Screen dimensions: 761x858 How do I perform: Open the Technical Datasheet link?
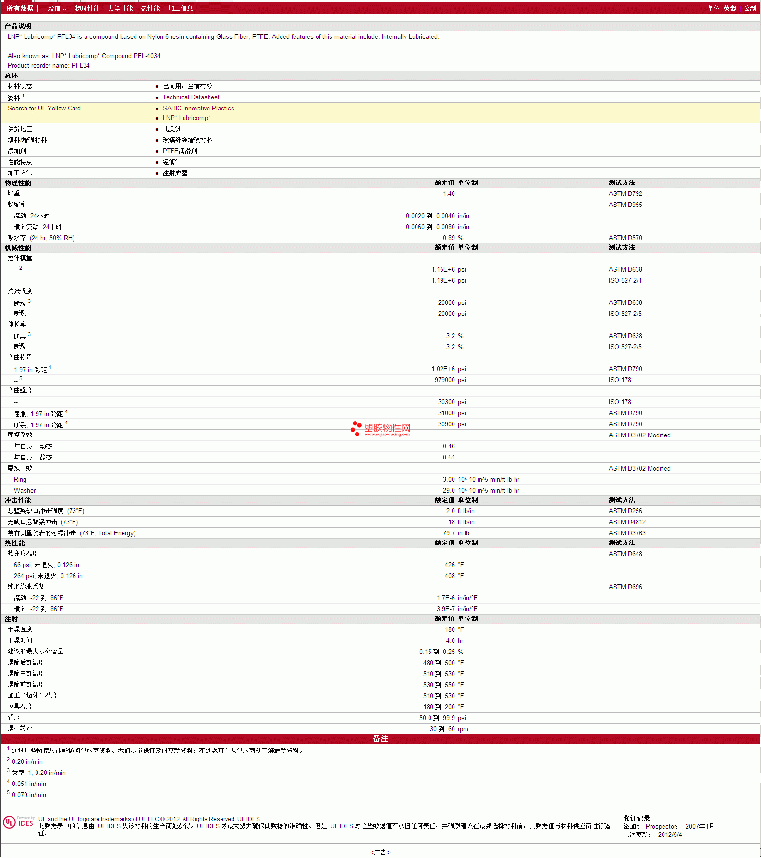pos(191,97)
